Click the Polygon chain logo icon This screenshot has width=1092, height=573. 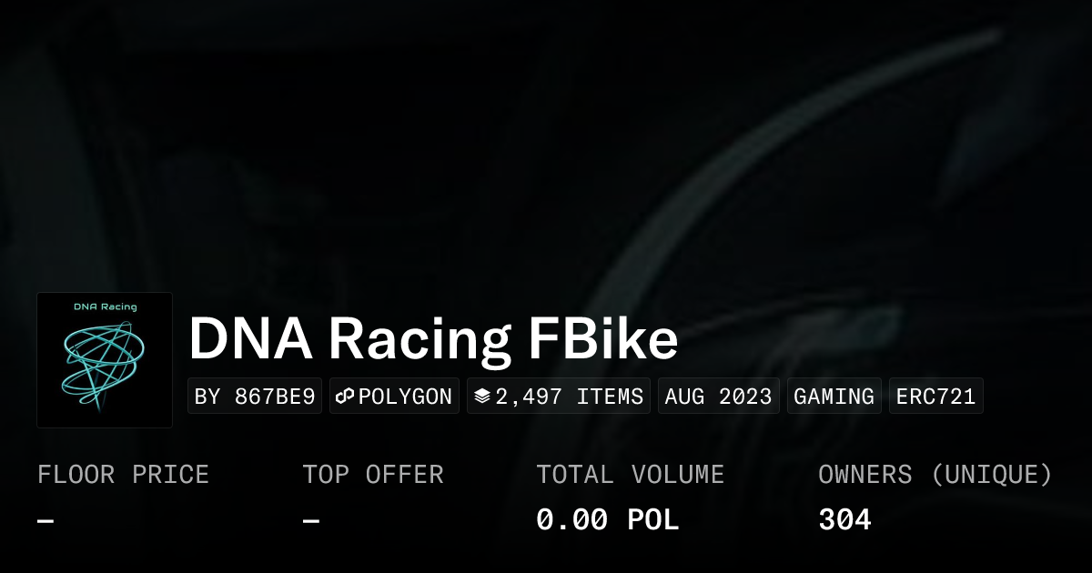point(345,397)
